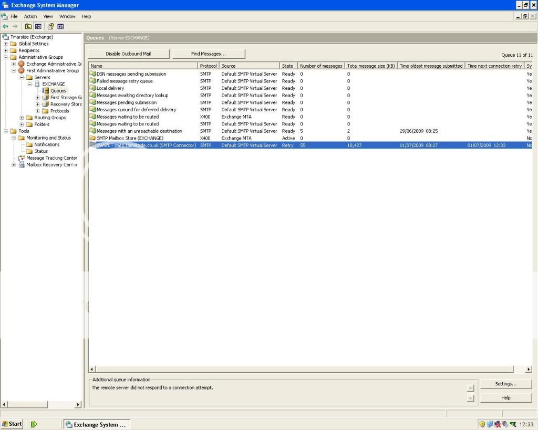The image size is (538, 430).
Task: Click the SMTP Mailbox Store queue icon
Action: [x=92, y=138]
